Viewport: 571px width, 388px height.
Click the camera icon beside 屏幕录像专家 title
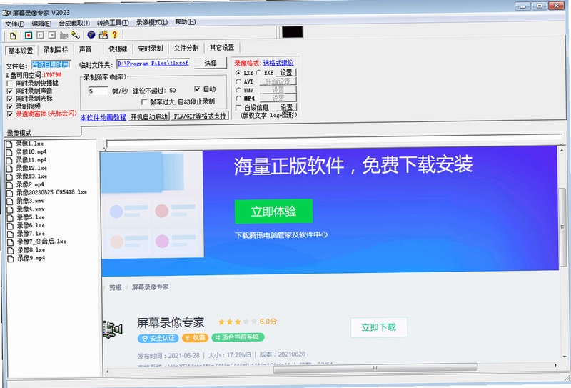tap(112, 329)
